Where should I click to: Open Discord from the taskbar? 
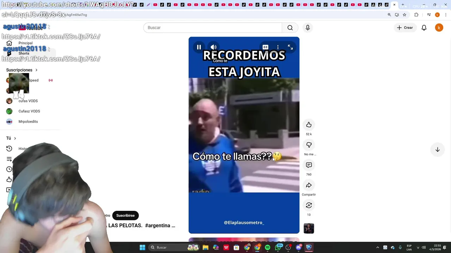click(299, 247)
